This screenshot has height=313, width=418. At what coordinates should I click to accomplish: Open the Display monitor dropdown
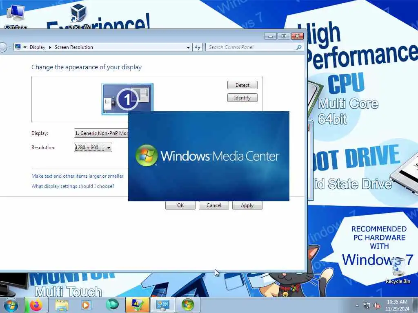(101, 133)
